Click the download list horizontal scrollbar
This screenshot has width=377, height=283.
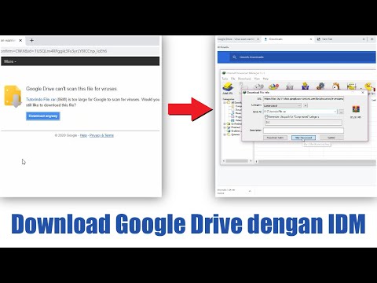pyautogui.click(x=316, y=162)
